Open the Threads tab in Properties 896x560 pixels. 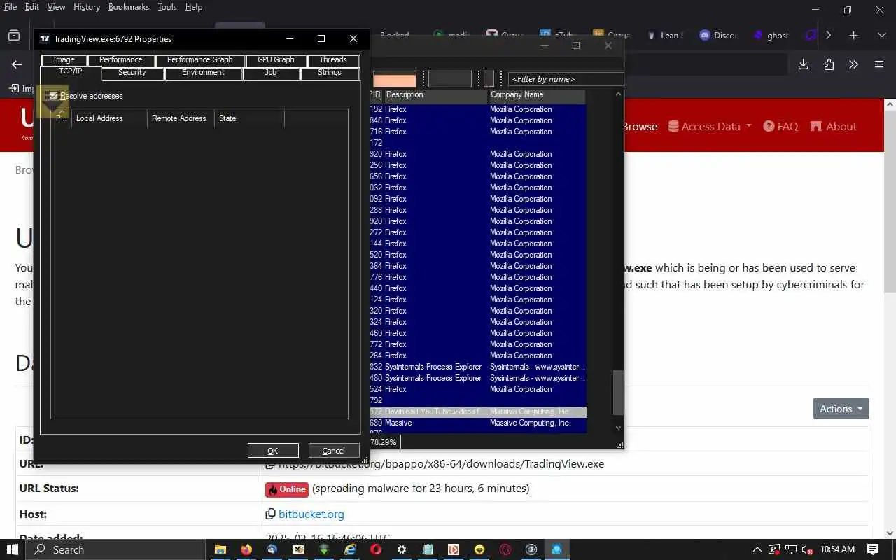[333, 60]
